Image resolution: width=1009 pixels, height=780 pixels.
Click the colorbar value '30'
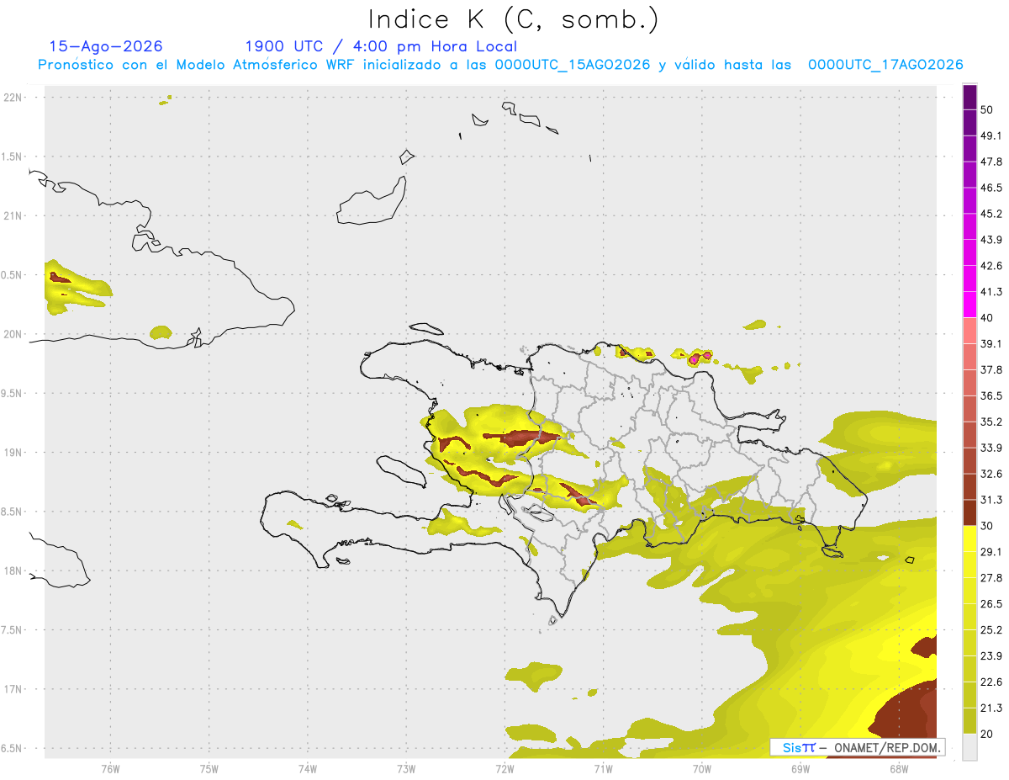click(987, 526)
